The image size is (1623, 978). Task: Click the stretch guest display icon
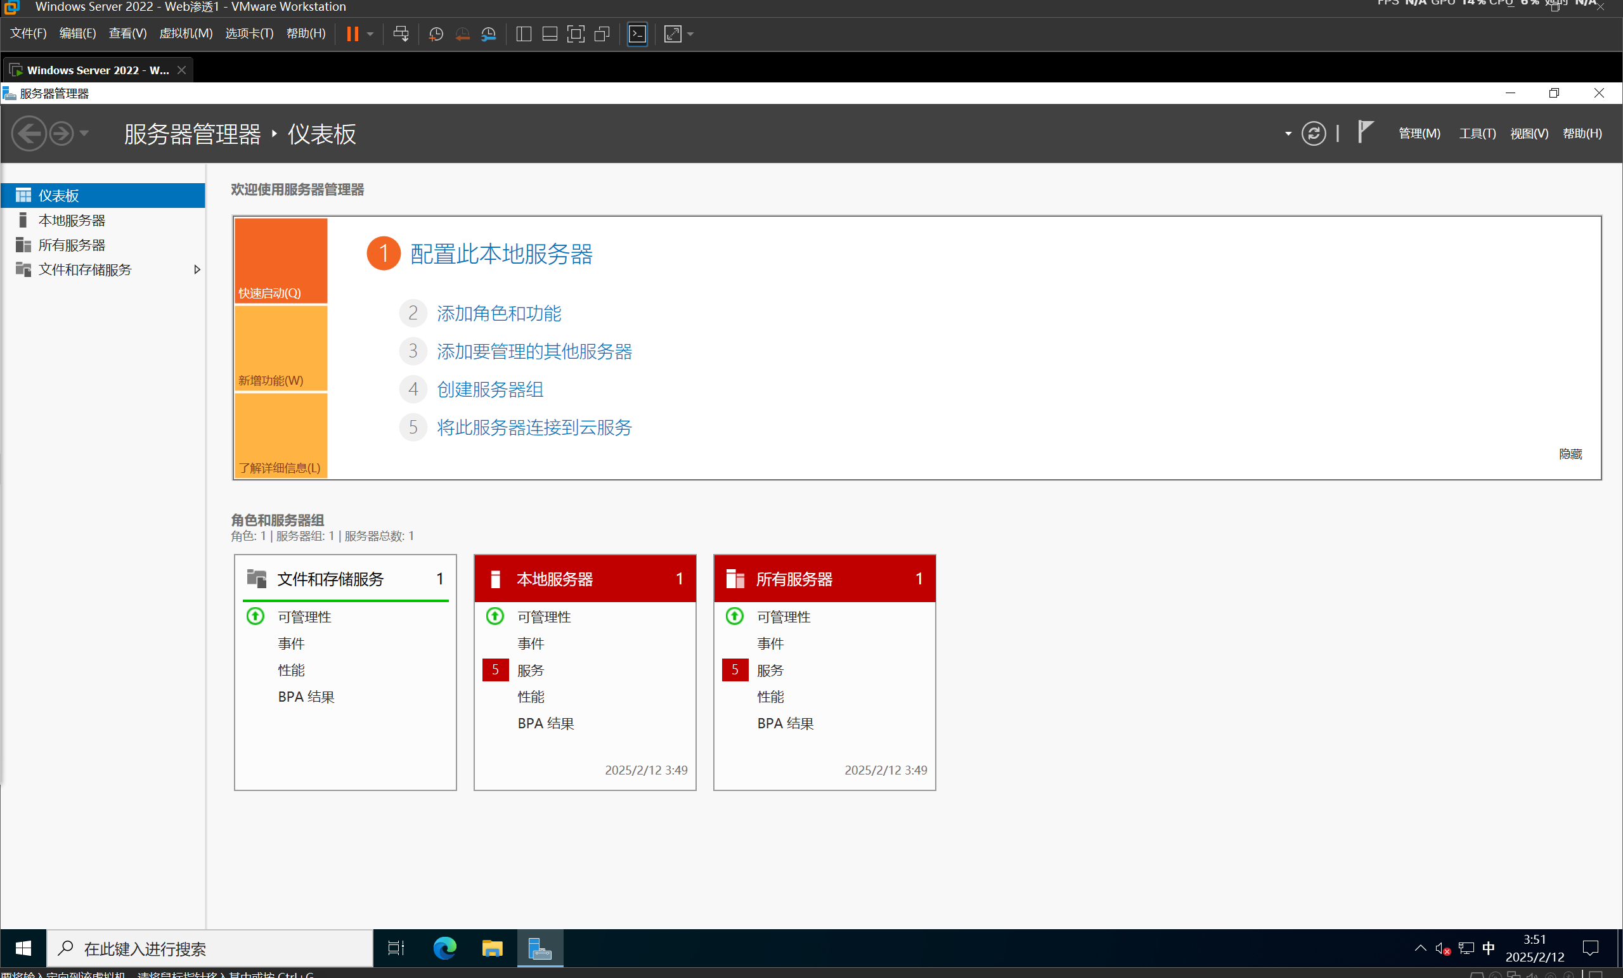coord(673,34)
